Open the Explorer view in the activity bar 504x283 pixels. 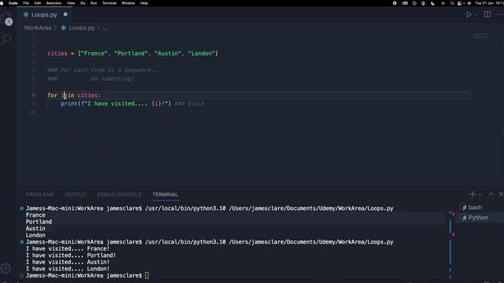pyautogui.click(x=6, y=18)
